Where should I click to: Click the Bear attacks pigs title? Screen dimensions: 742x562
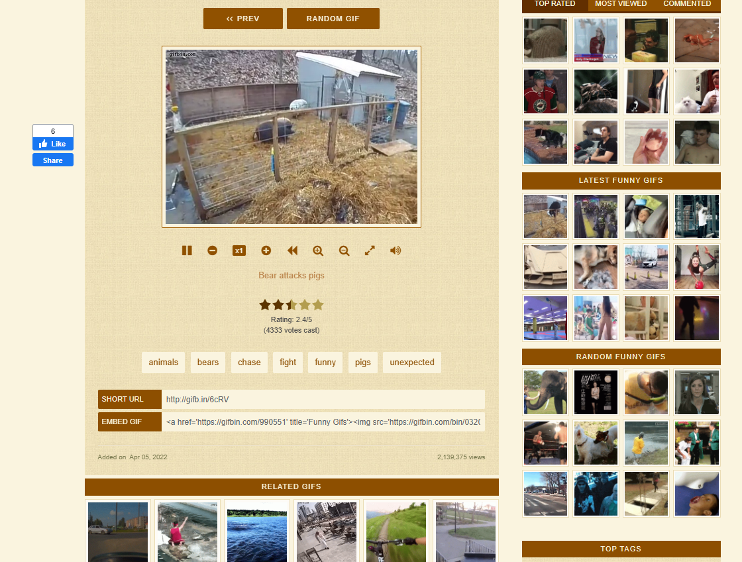coord(291,275)
